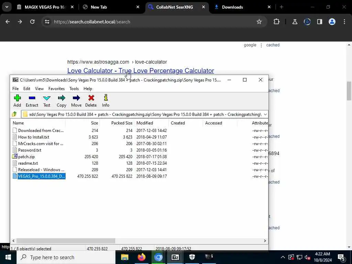Expand the 7-Zip address path dropdown
Screen dimensions: 352x264
265,114
